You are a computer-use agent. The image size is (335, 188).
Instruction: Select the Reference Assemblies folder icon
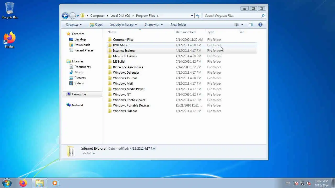[x=110, y=67]
